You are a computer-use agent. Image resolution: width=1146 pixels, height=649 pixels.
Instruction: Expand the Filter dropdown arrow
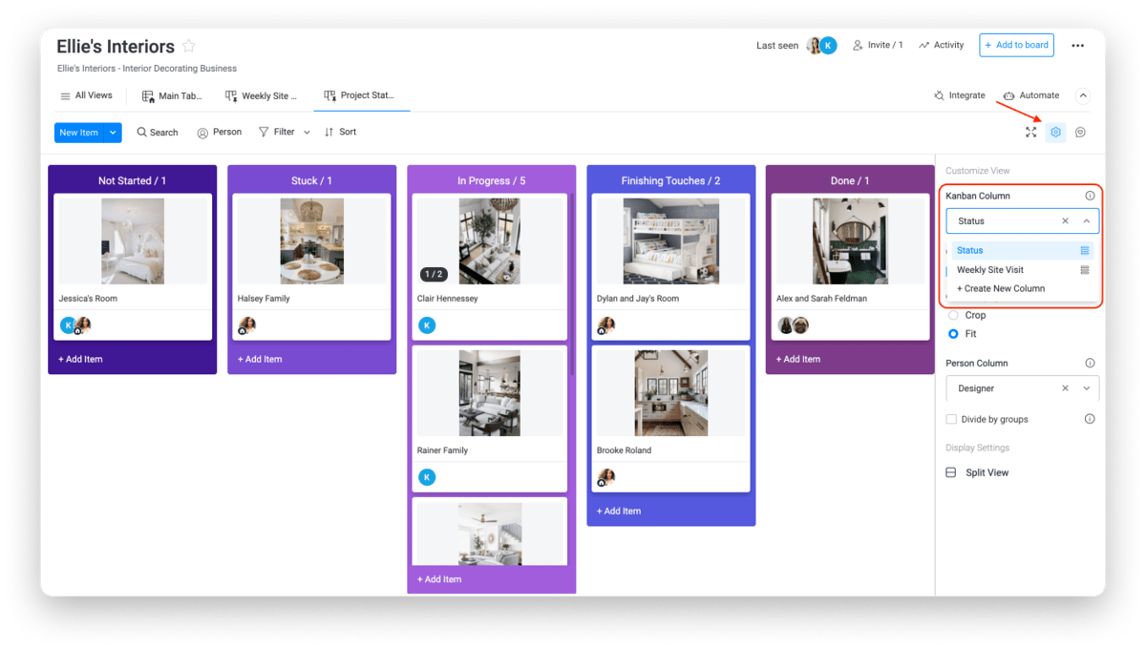click(307, 133)
